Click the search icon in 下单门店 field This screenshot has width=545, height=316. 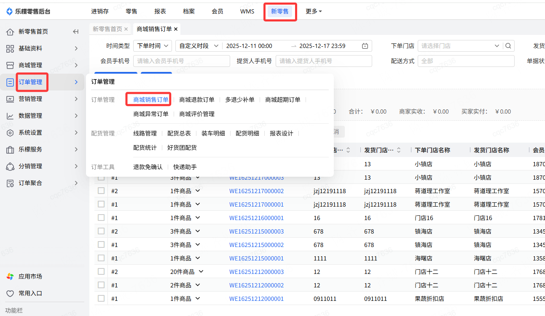click(509, 46)
